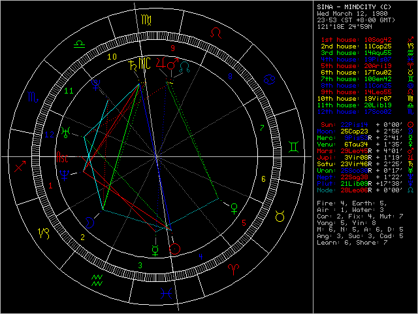Viewport: 418px width, 314px height.
Task: Click house number 5 in the wheel
Action: (x=244, y=222)
